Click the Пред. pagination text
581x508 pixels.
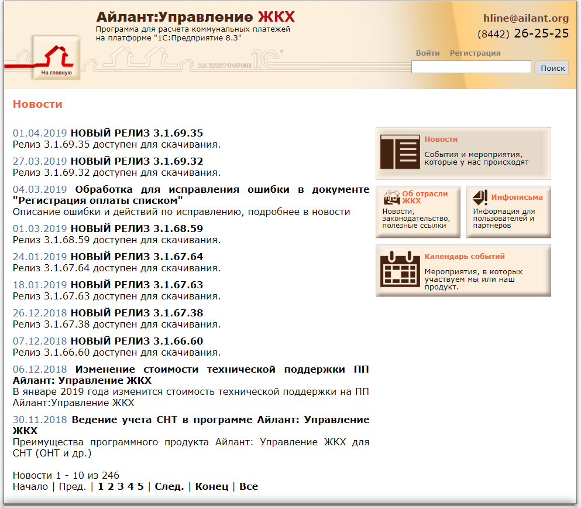(x=72, y=486)
